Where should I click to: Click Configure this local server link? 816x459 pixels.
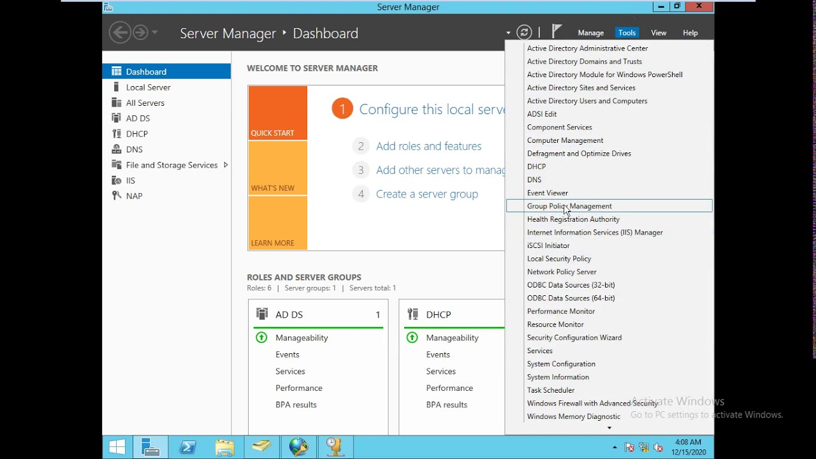point(432,109)
